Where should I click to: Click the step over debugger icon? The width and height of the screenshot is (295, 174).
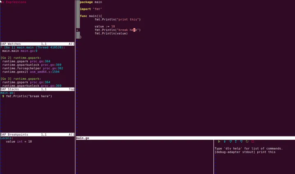(230, 142)
